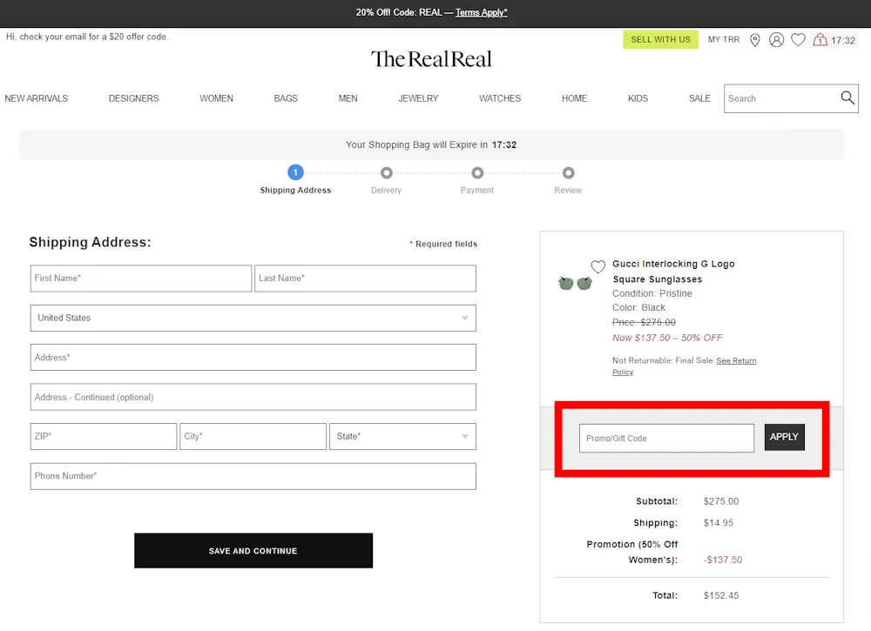Screen dimensions: 871x631
Task: Select the Delivery step circle
Action: click(387, 173)
